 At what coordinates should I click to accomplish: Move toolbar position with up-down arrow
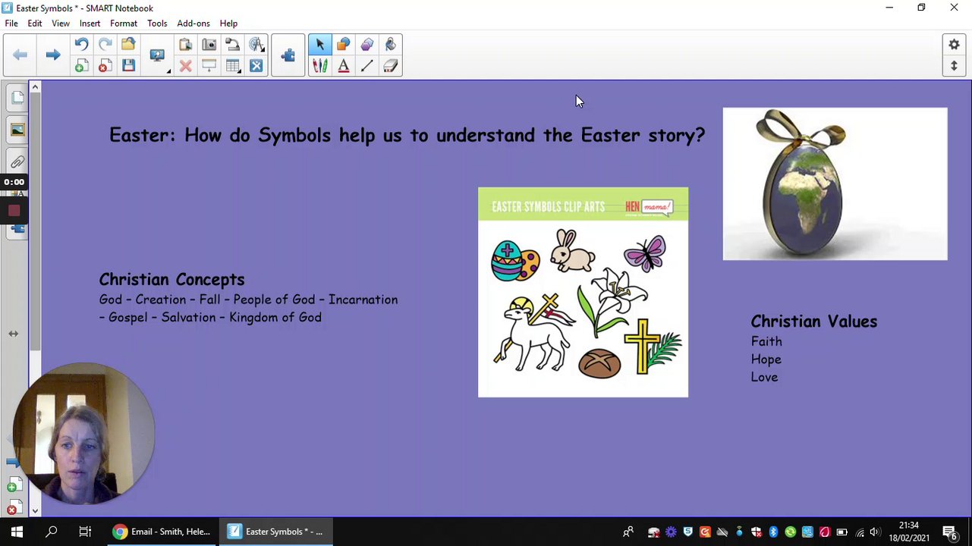954,66
